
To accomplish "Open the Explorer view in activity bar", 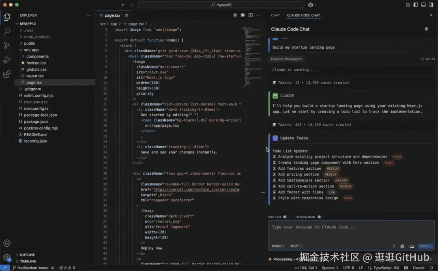I will (7, 17).
